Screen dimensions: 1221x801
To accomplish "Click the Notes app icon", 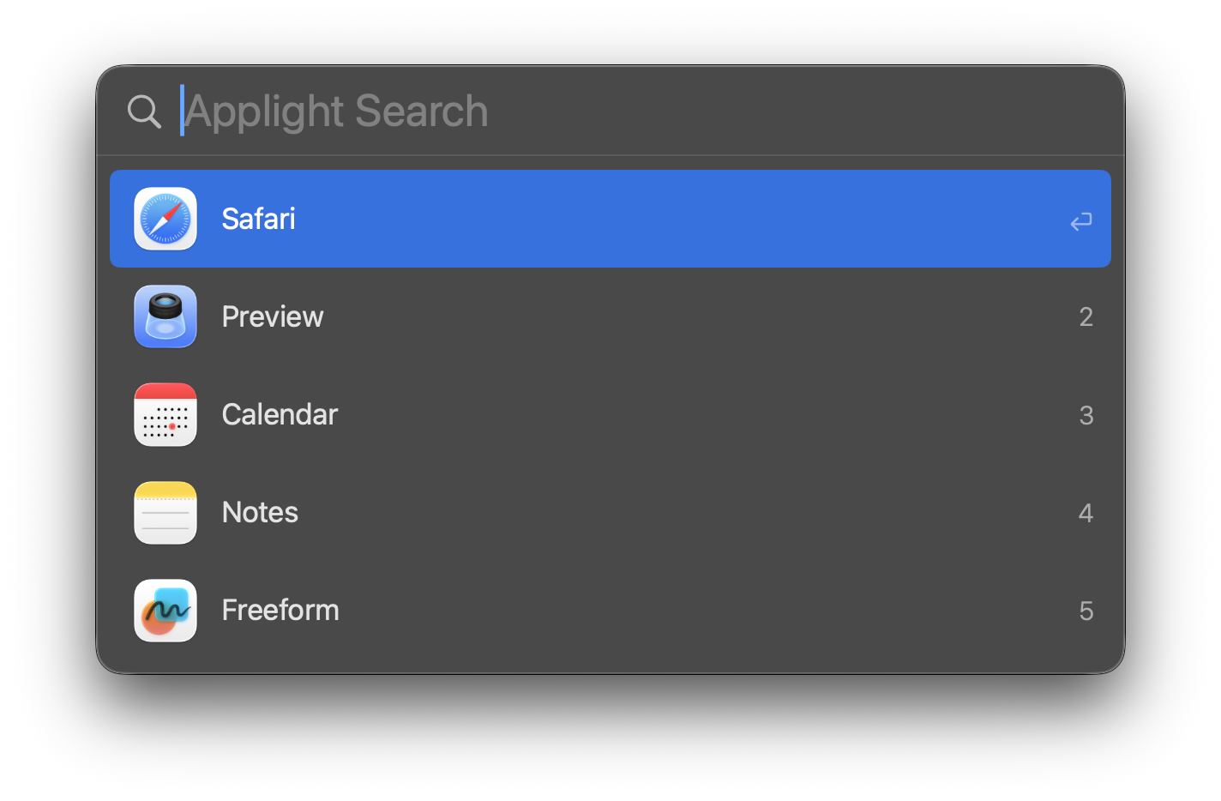I will point(165,512).
